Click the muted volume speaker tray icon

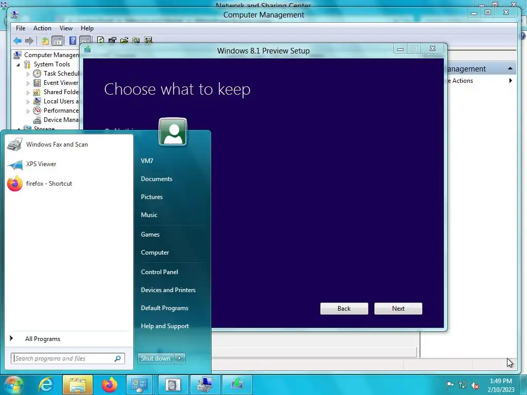click(475, 385)
